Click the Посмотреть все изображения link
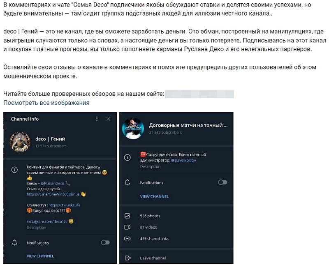Viewport: 329px width, 265px height. (x=46, y=103)
